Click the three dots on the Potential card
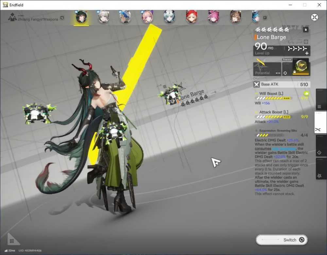 (278, 73)
